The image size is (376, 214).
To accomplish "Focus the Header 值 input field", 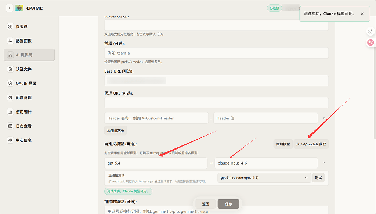I will coord(265,118).
